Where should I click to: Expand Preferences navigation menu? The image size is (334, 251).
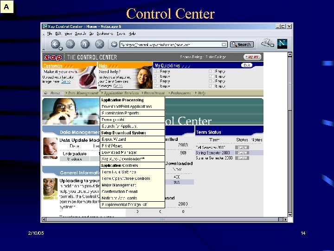point(180,93)
